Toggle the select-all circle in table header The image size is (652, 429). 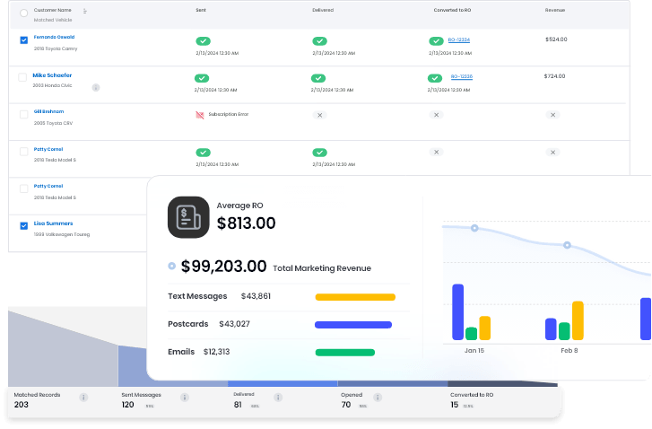(23, 13)
